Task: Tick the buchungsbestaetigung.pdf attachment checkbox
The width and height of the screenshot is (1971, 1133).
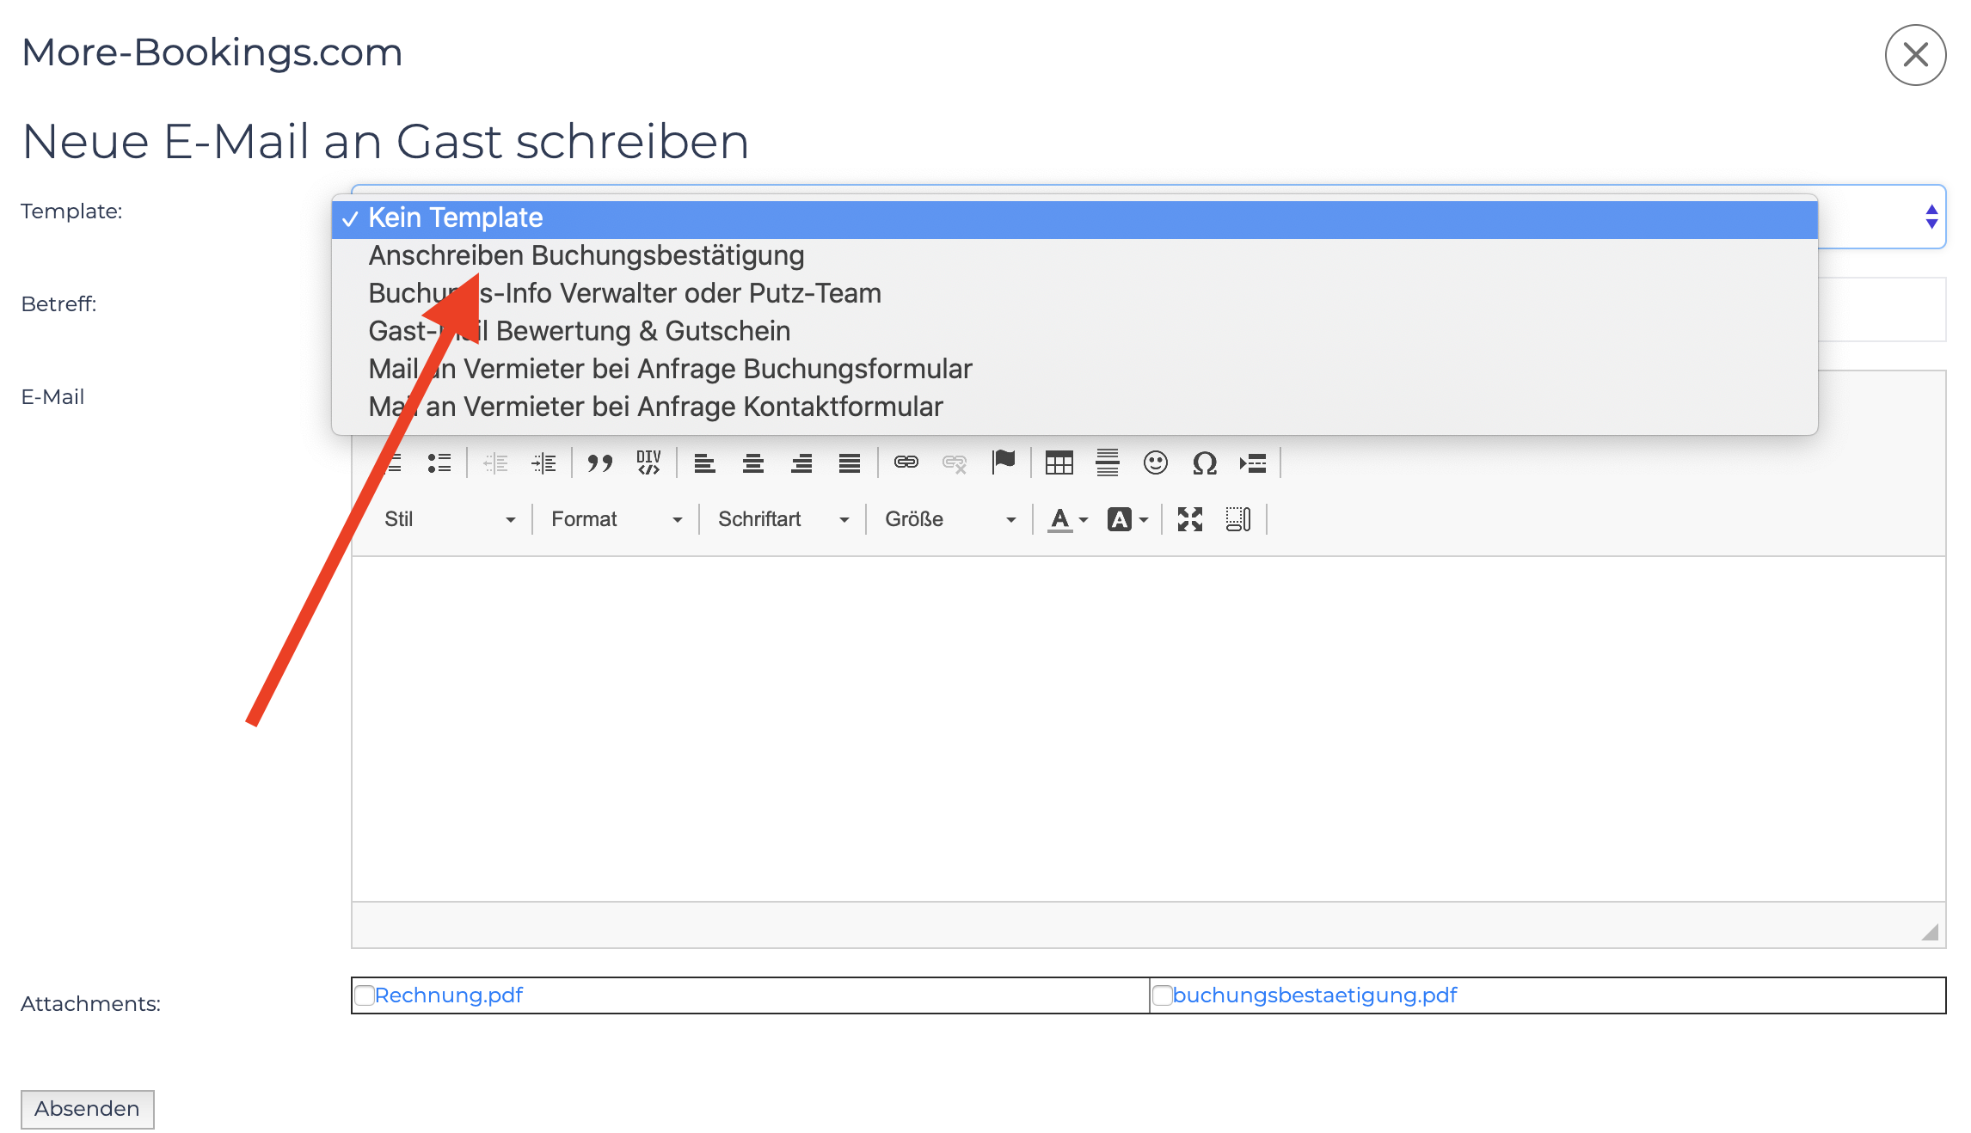Action: click(1163, 995)
